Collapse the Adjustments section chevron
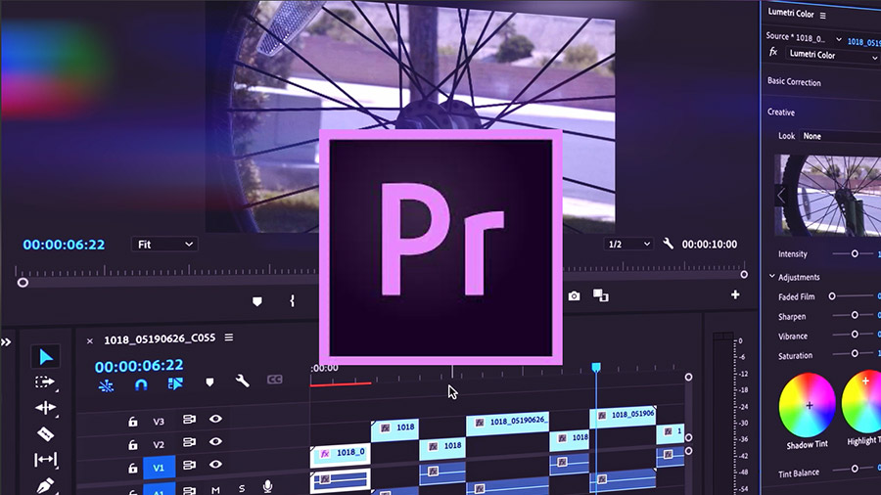Screen dimensions: 881x495 tap(772, 276)
